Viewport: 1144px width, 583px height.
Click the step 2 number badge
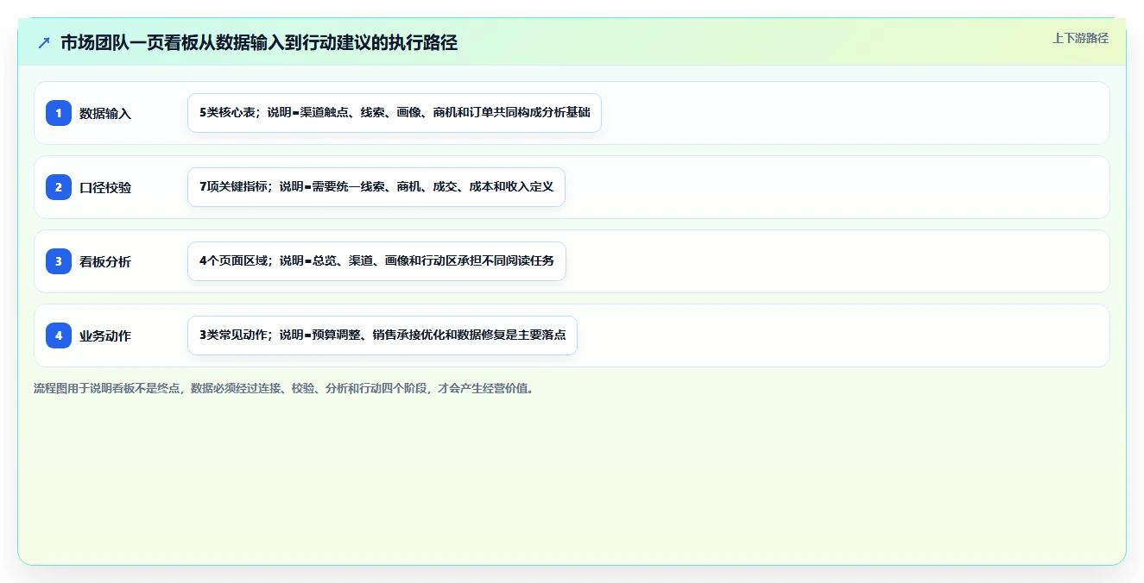click(x=59, y=187)
